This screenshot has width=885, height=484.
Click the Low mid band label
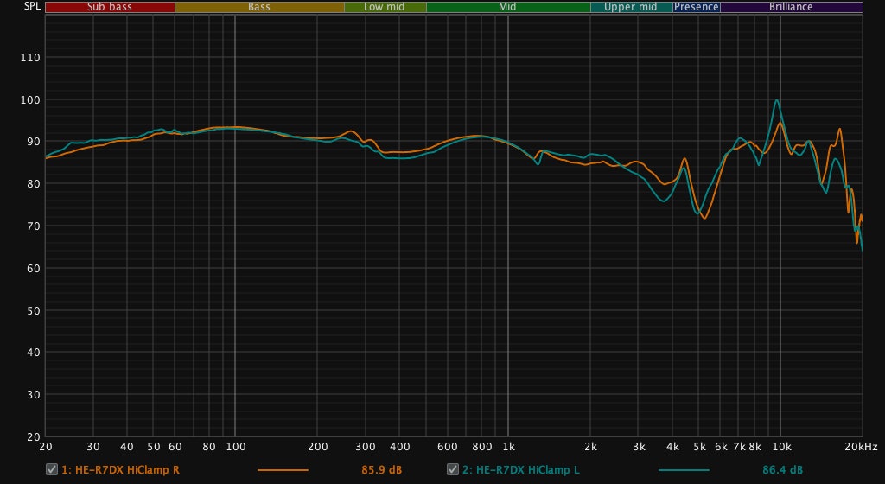(385, 7)
